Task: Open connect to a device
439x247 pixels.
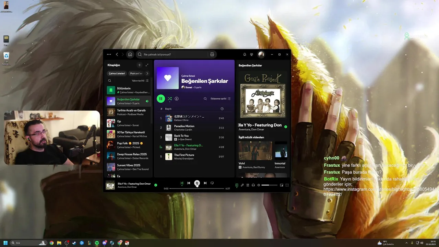Action: click(253, 185)
